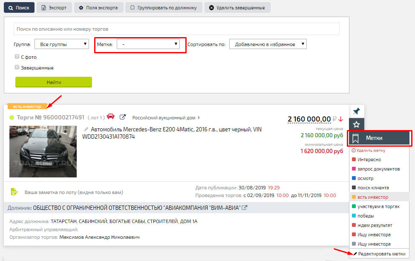Viewport: 415px width, 261px height.
Task: Select the есть инвестор label in the menu
Action: click(373, 197)
